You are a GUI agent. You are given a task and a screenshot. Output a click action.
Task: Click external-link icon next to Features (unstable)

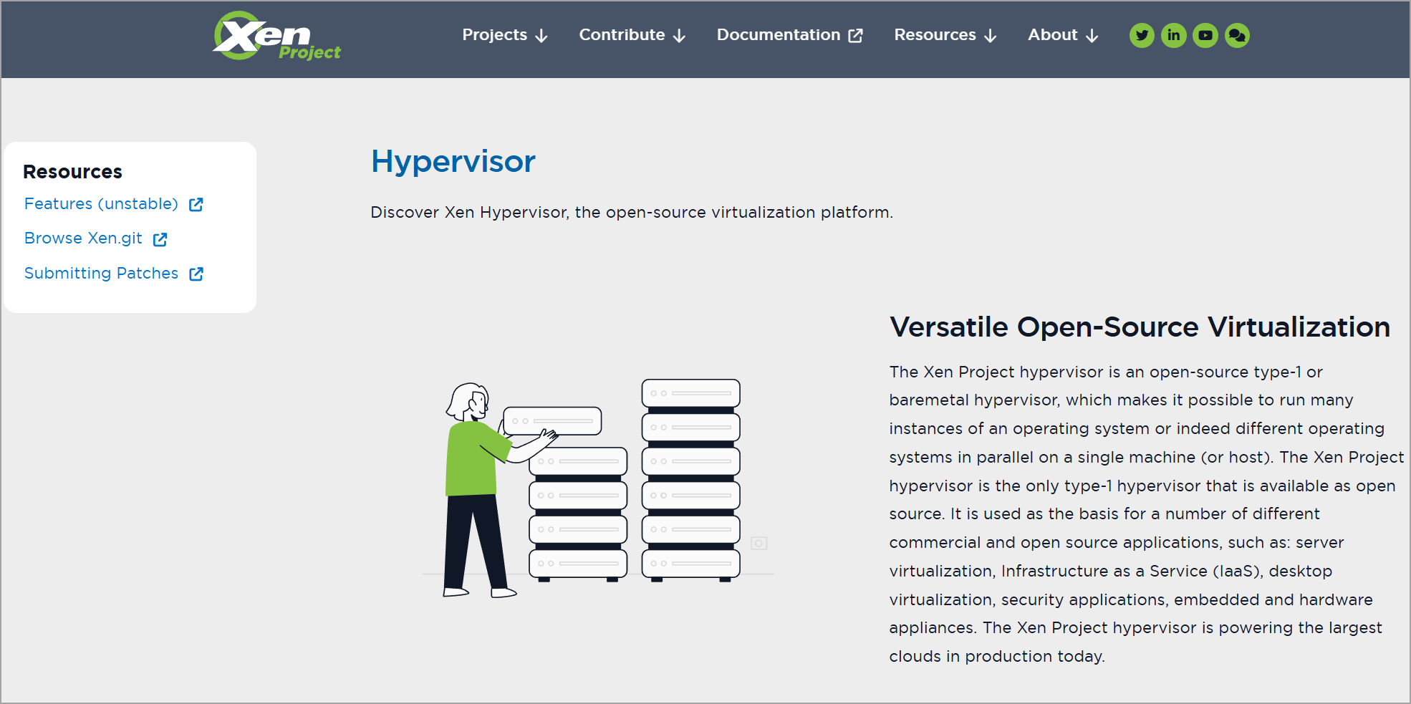196,205
